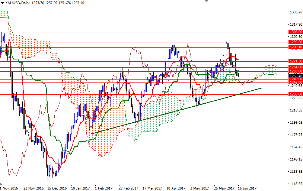Select the 1295.50 red price level label
Viewport: 303px width, 191px height.
pyautogui.click(x=295, y=42)
